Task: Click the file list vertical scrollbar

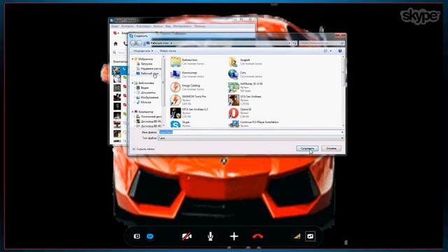Action: pyautogui.click(x=344, y=92)
